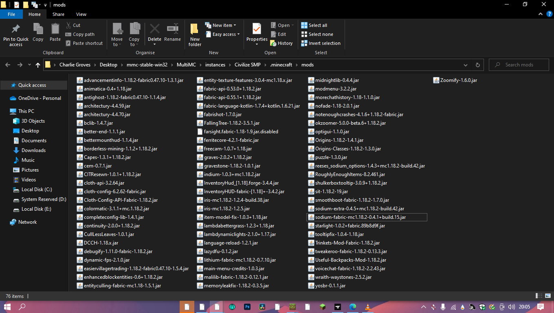Switch to the Share ribbon tab
The height and width of the screenshot is (313, 554).
pyautogui.click(x=58, y=14)
